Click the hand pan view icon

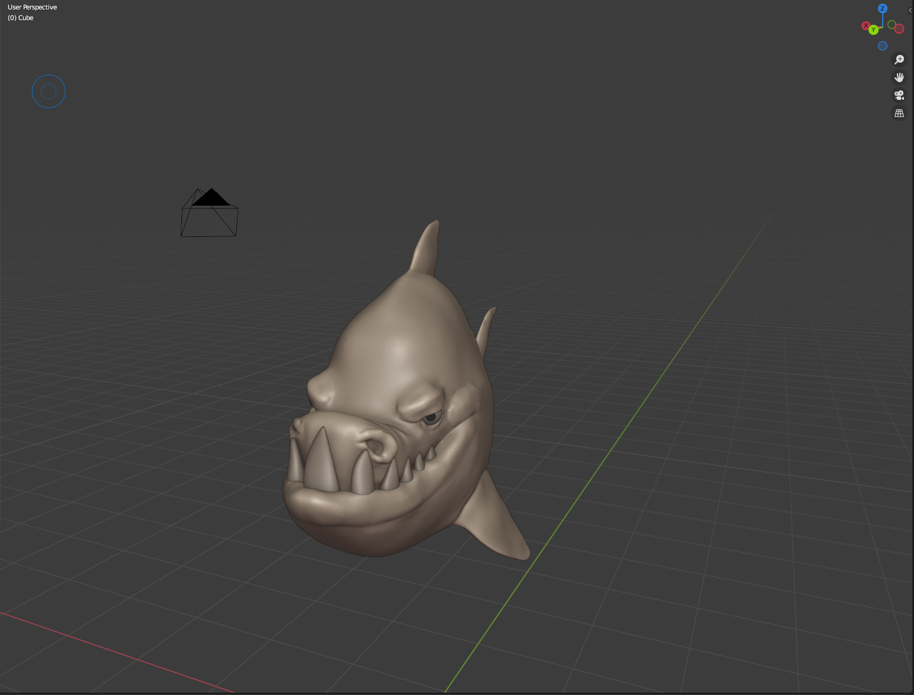[x=899, y=77]
